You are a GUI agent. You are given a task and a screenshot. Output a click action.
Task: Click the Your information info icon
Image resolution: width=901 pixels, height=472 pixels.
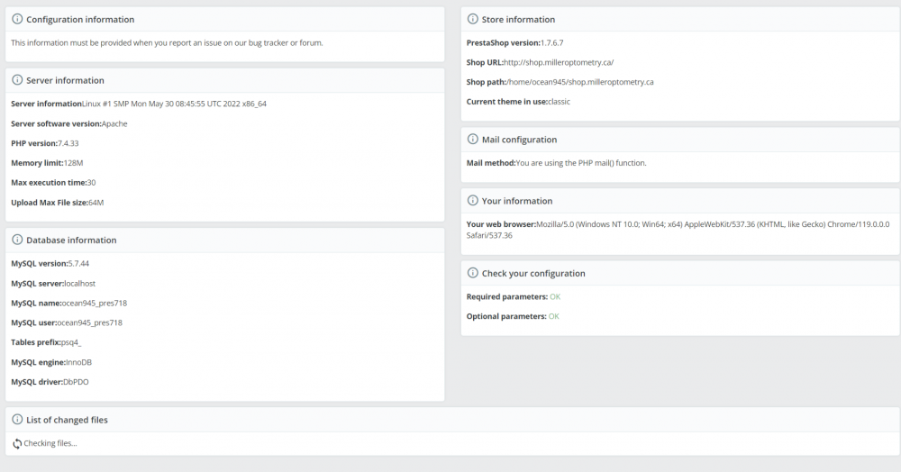pyautogui.click(x=473, y=201)
